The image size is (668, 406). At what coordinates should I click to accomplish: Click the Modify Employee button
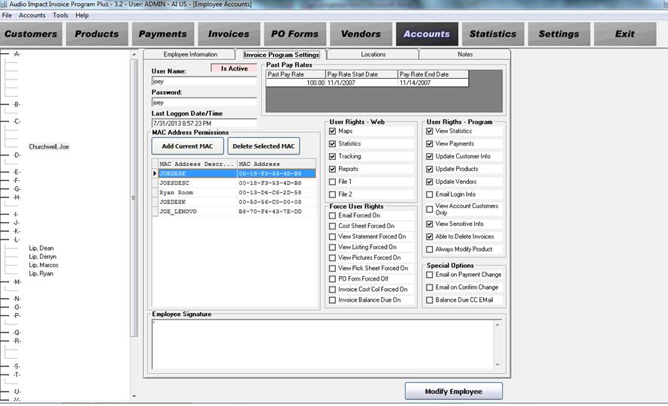453,391
